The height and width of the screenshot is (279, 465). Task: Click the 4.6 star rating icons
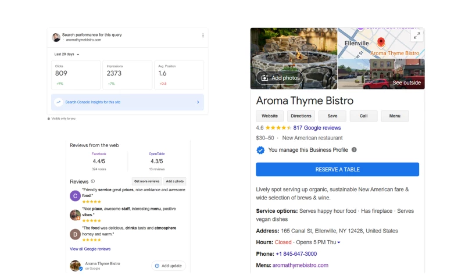pos(278,128)
